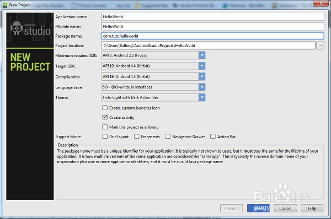Click the Next button
The width and height of the screenshot is (331, 219).
click(258, 208)
